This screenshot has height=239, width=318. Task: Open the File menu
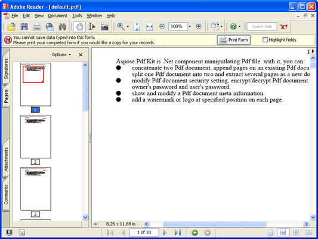(x=14, y=16)
